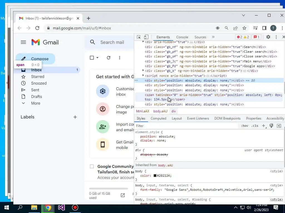This screenshot has width=285, height=213.
Task: Focus the styles Filter input
Action: [186, 126]
